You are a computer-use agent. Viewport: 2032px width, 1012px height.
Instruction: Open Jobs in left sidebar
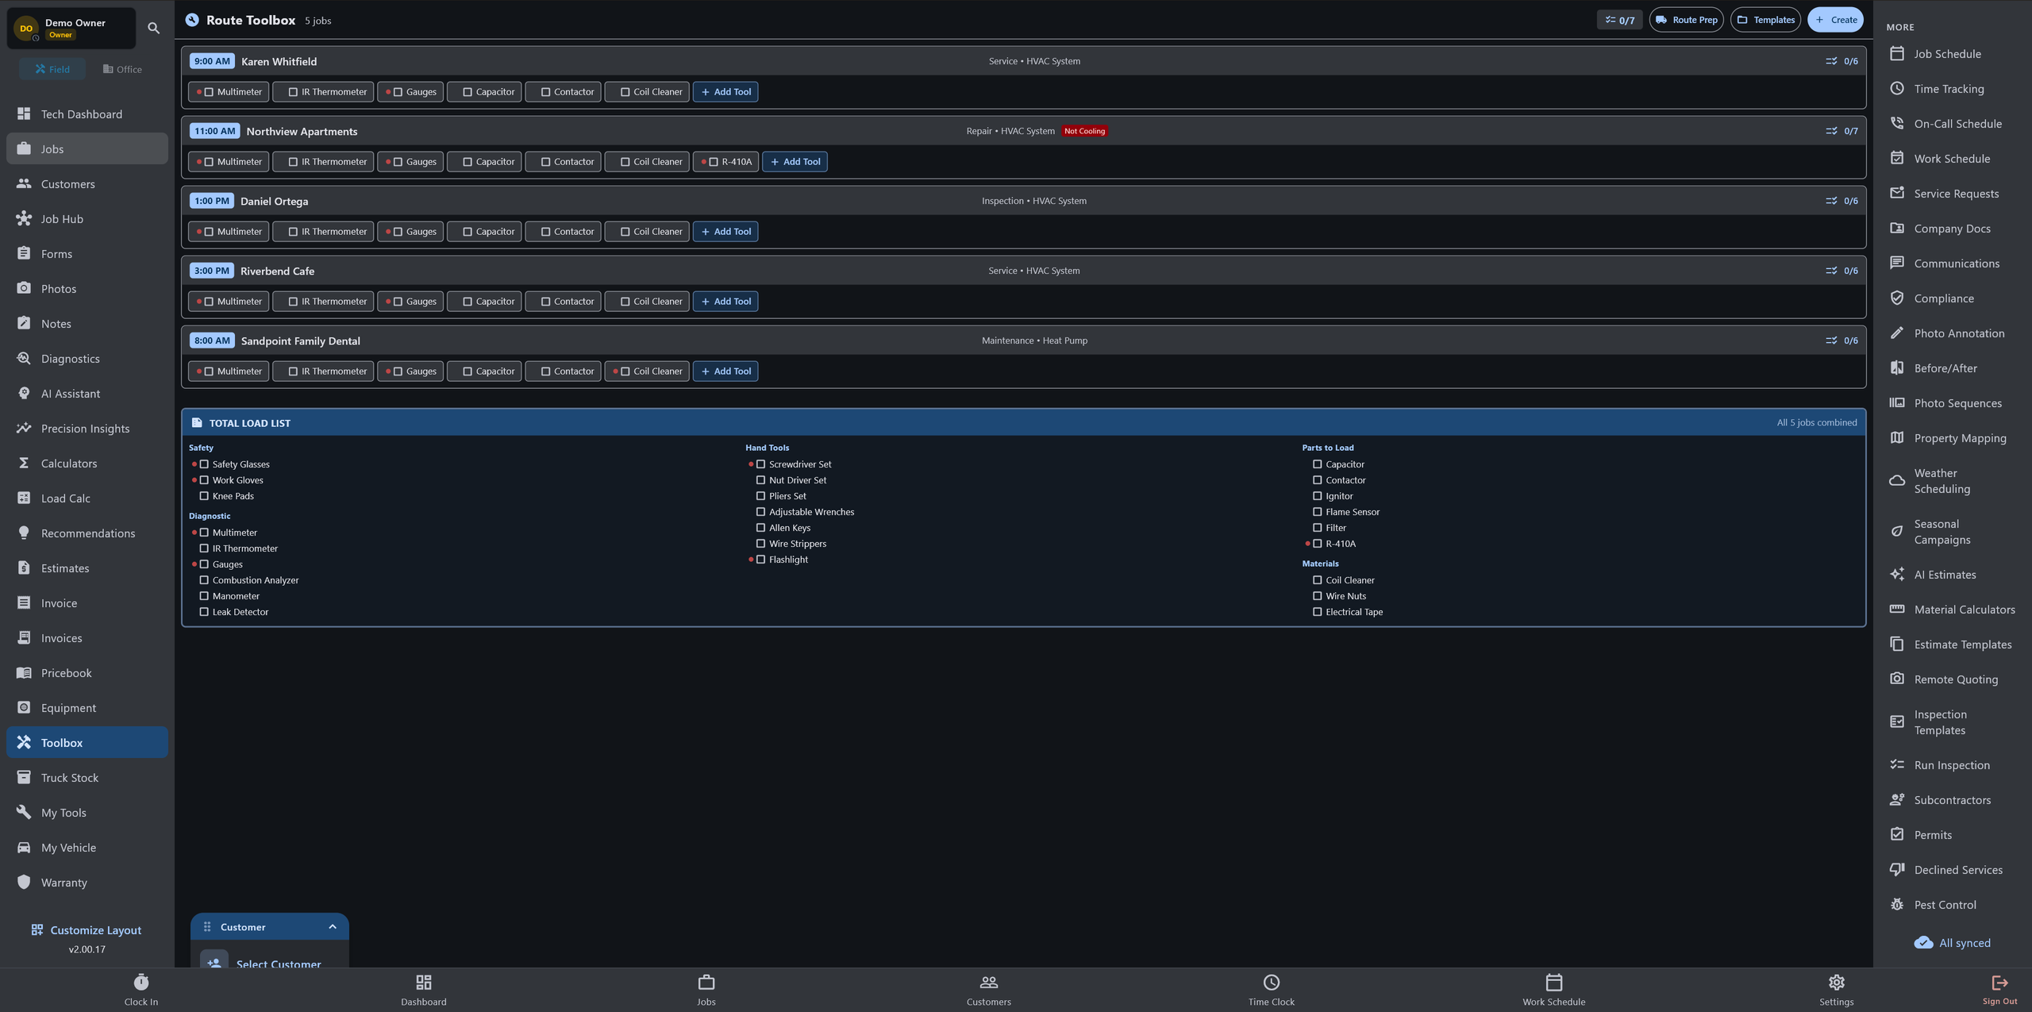(87, 148)
